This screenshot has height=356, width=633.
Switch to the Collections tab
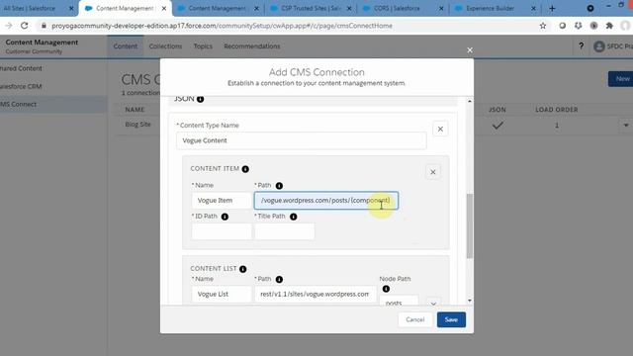[165, 46]
